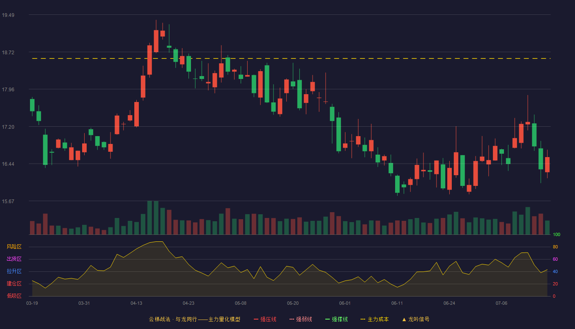Click the 03-19 date label
Image resolution: width=575 pixels, height=329 pixels.
tap(32, 303)
